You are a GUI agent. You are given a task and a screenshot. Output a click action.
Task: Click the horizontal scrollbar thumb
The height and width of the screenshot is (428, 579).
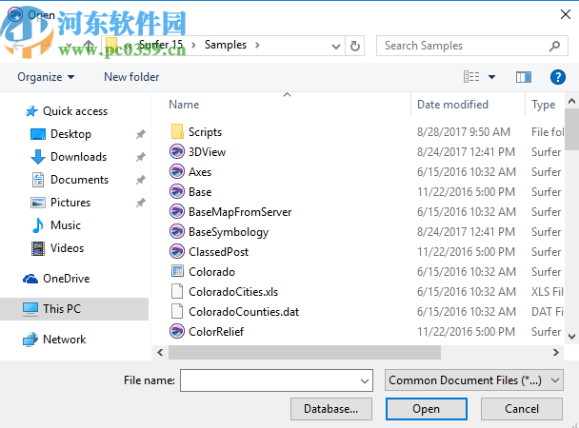pyautogui.click(x=305, y=352)
